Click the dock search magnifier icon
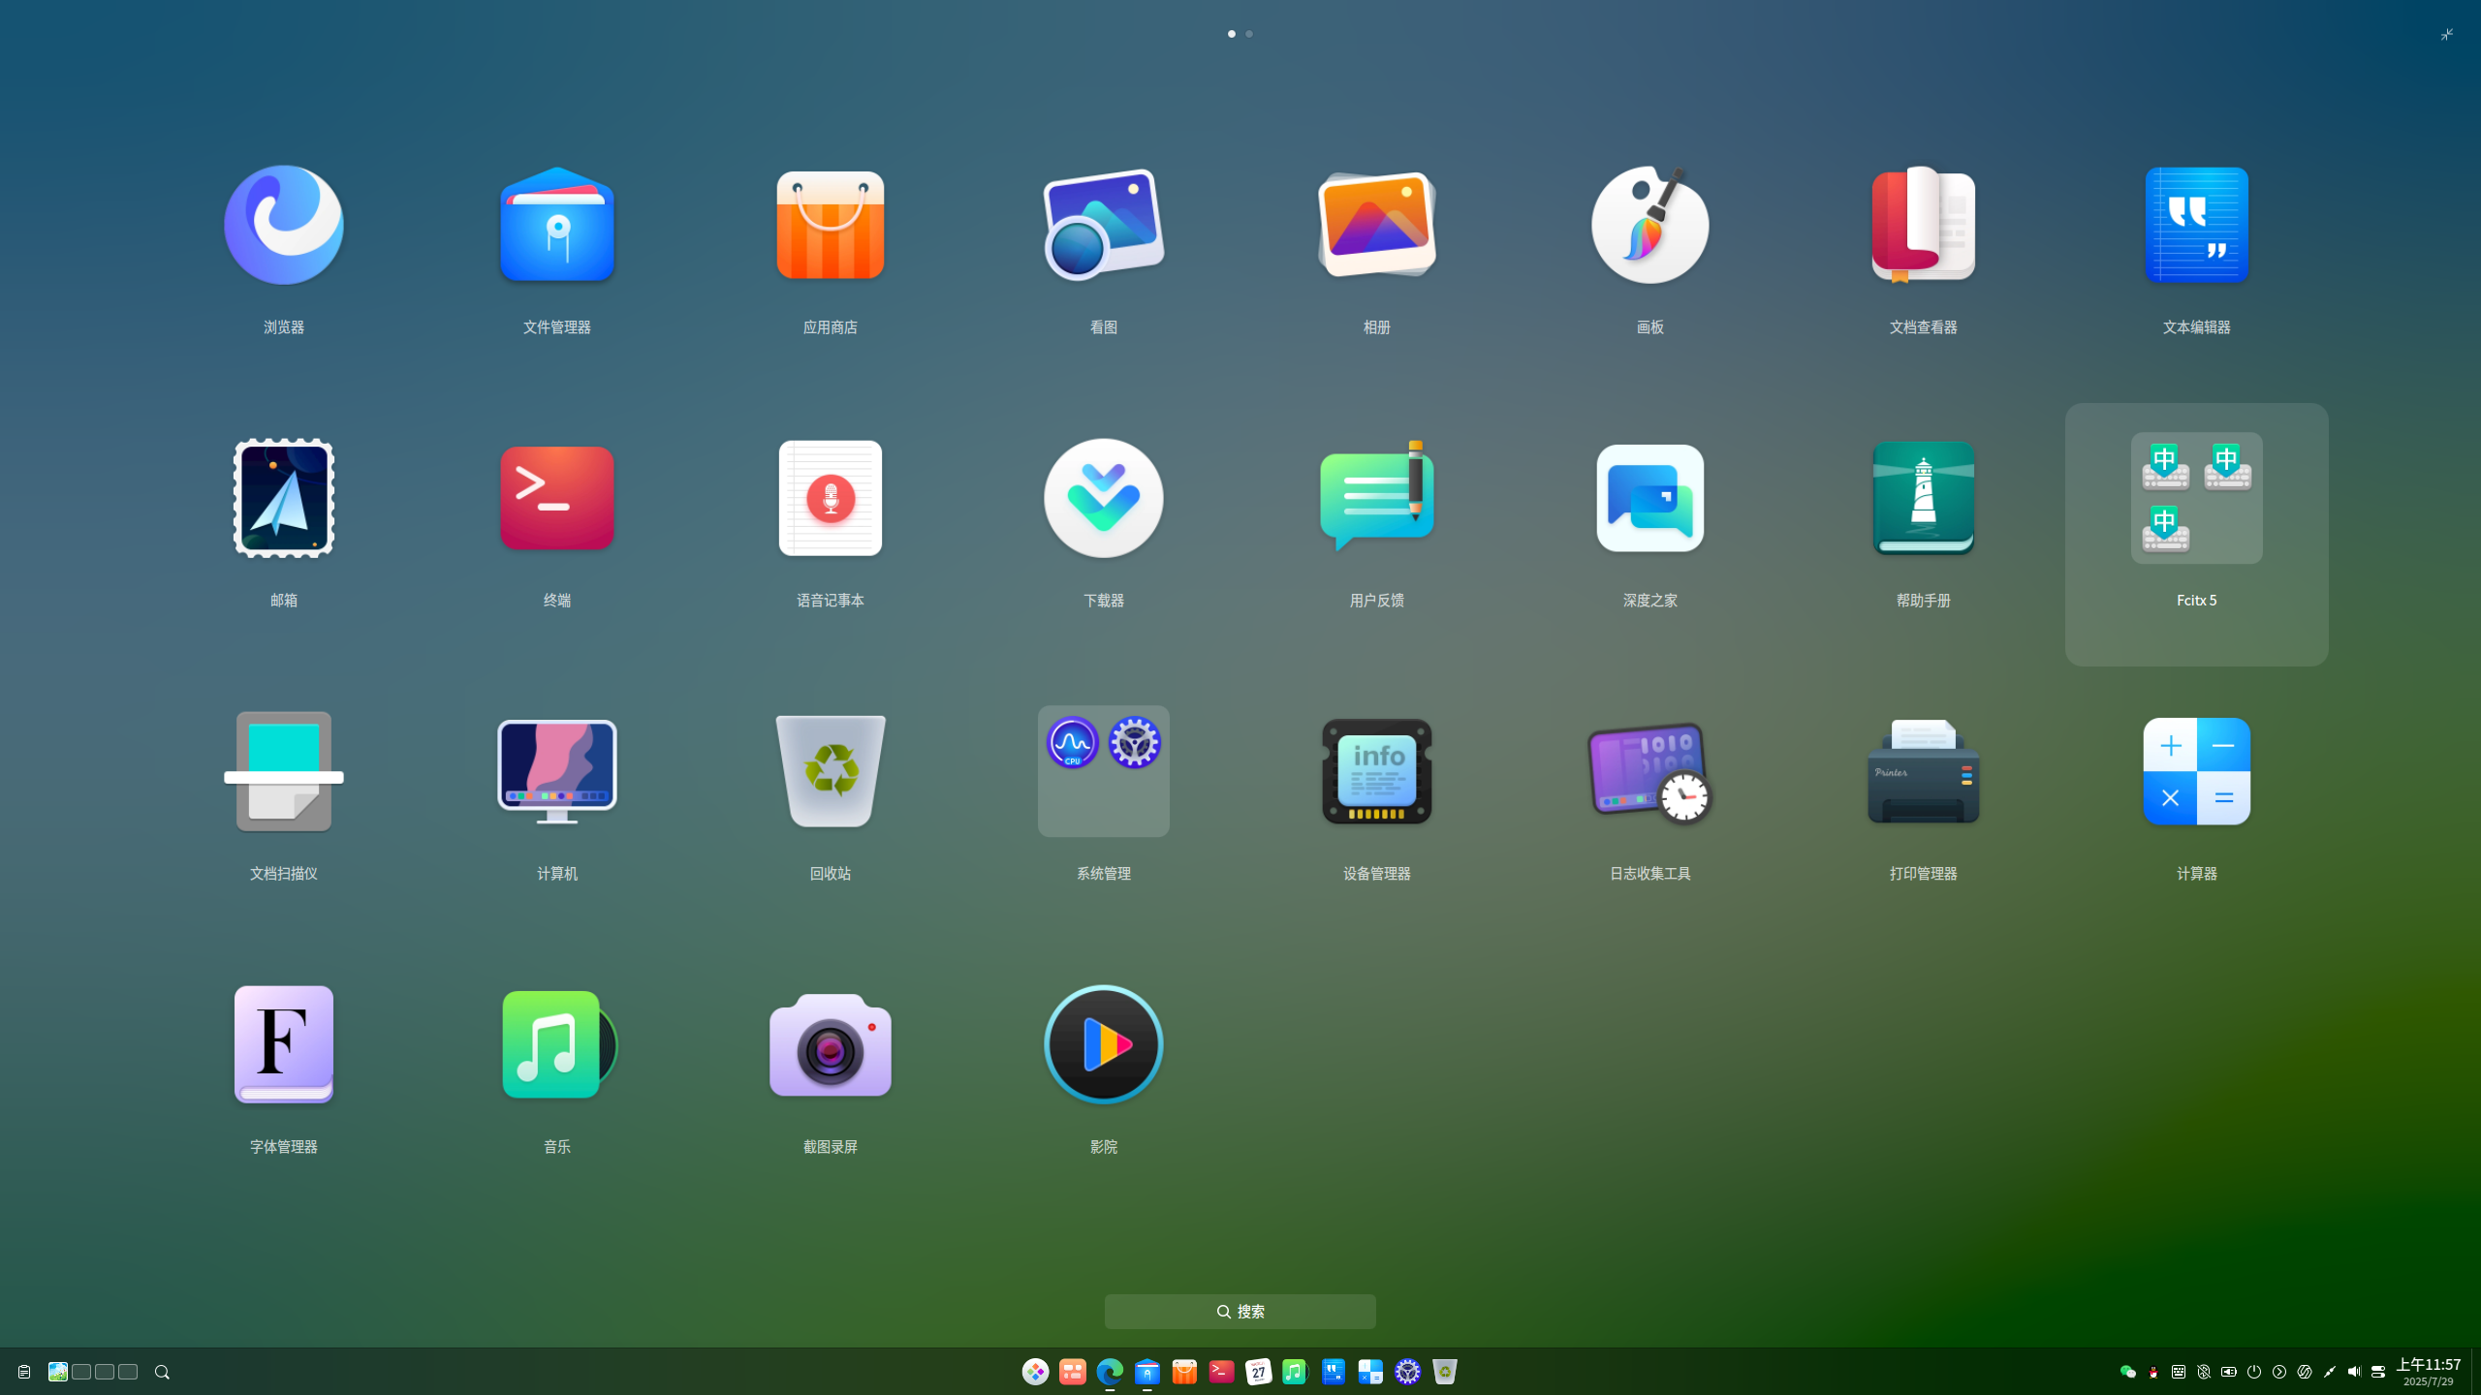Viewport: 2481px width, 1395px height. tap(162, 1372)
